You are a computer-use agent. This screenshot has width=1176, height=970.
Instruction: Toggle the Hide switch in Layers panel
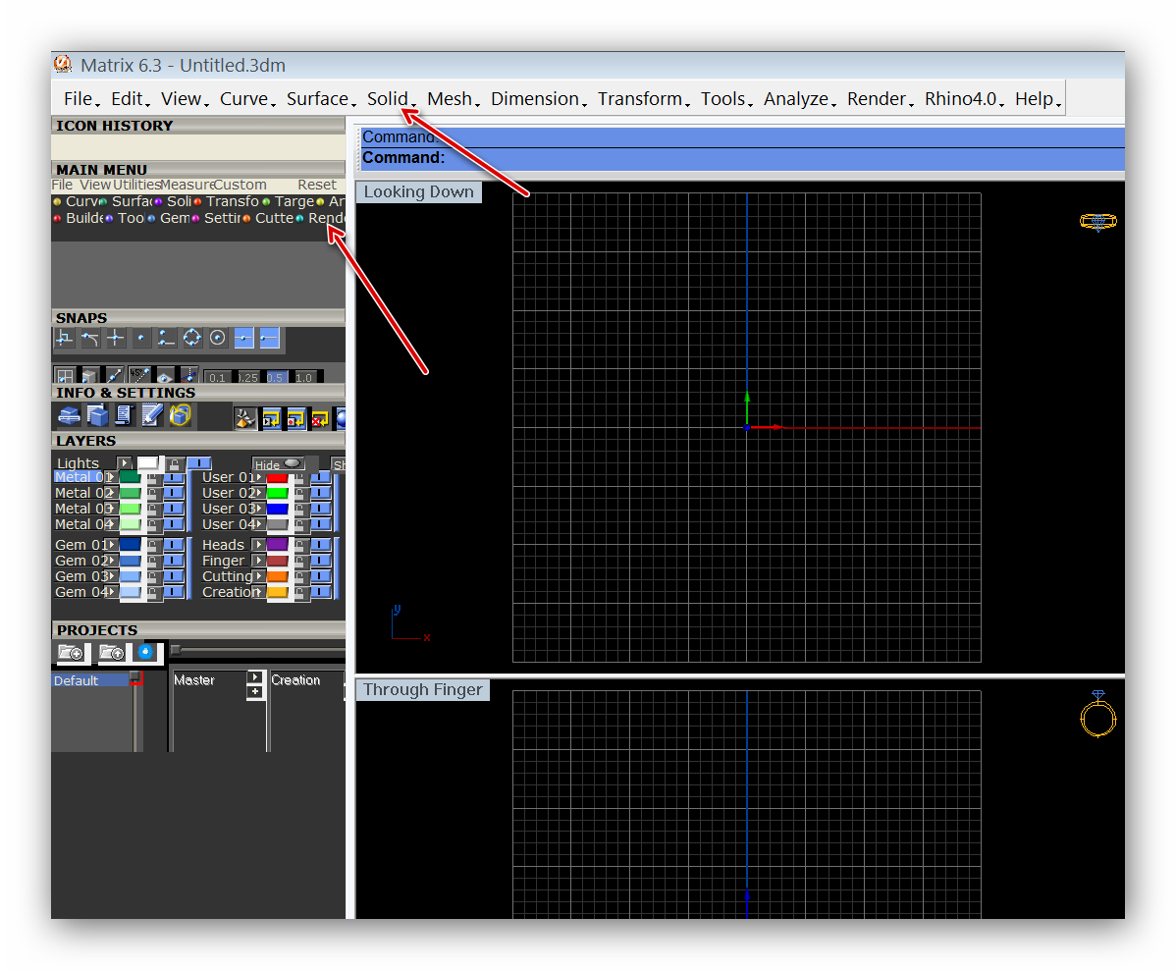[278, 464]
